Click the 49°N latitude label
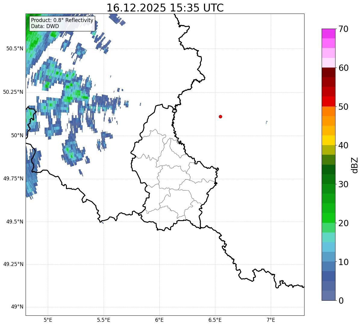Screen dimensions: 362x326 17,307
